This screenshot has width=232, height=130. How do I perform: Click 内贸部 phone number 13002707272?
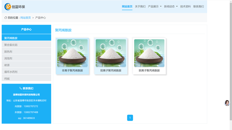[x=31, y=106]
